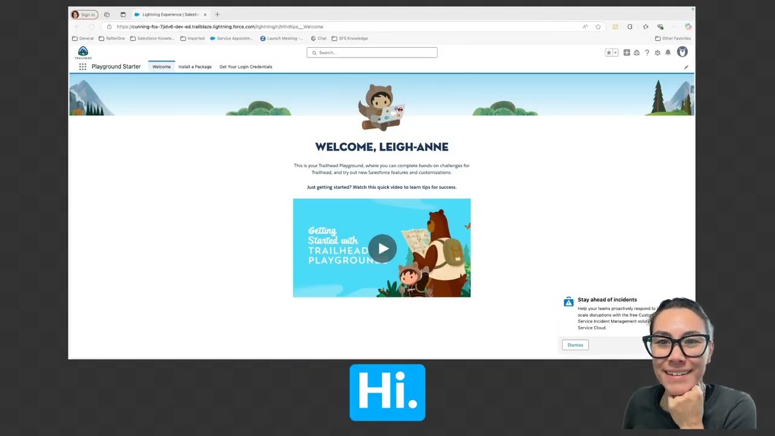Click the global actions plus icon
Viewport: 775px width, 436px height.
pos(627,53)
